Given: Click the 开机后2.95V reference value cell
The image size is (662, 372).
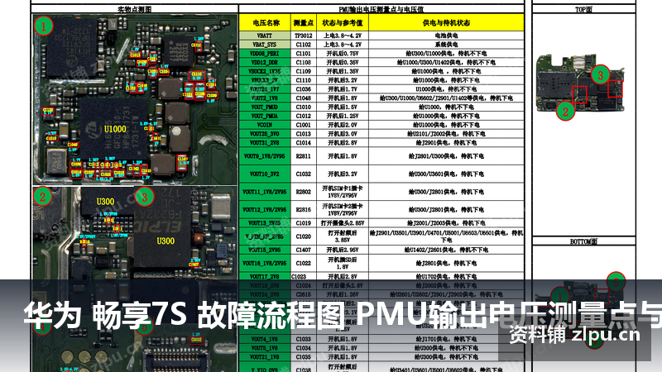Looking at the screenshot, I should [342, 250].
